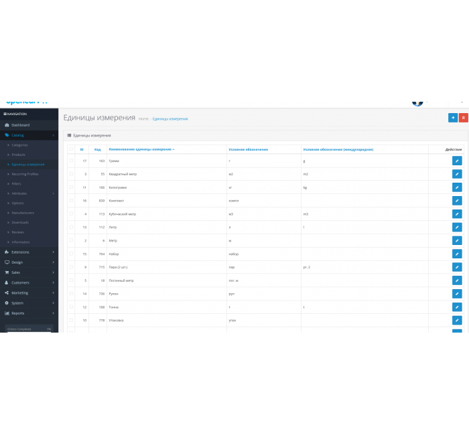Expand the Extensions menu chevron
The height and width of the screenshot is (435, 469).
53,252
